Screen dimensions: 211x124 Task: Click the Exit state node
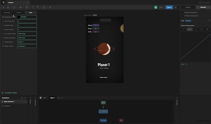(121, 120)
